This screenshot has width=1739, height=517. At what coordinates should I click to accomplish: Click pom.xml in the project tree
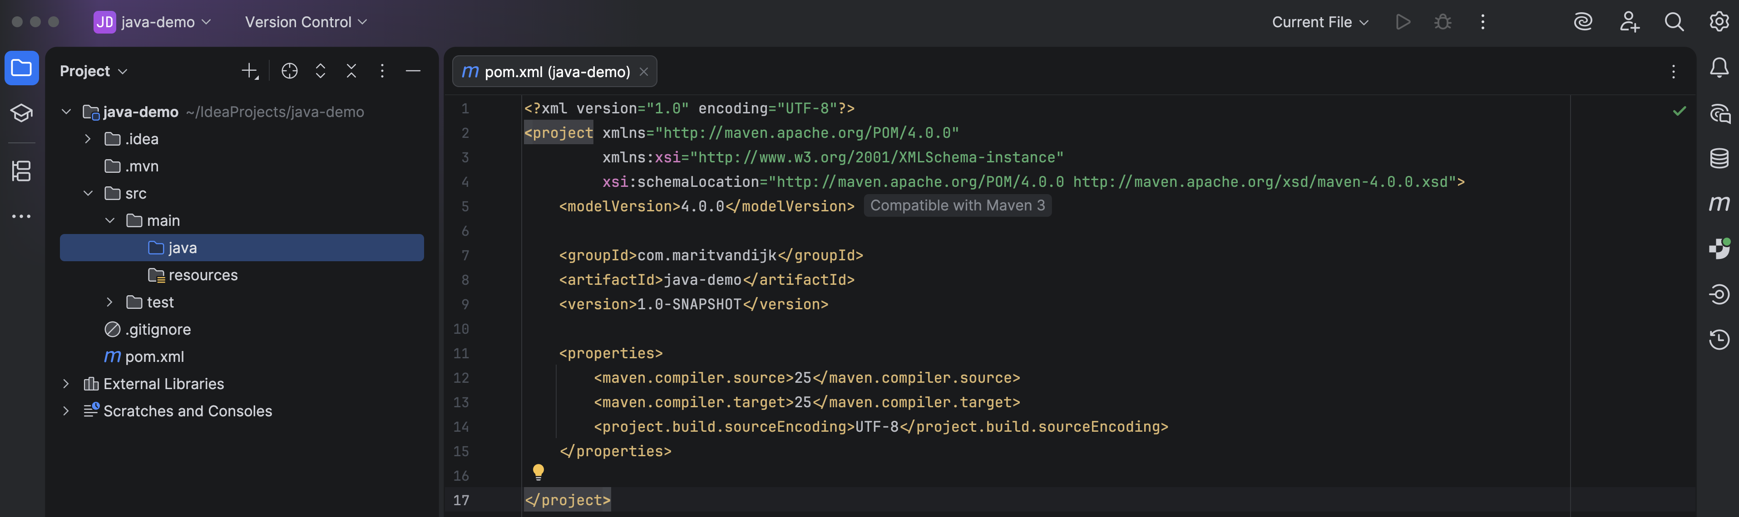(x=154, y=356)
